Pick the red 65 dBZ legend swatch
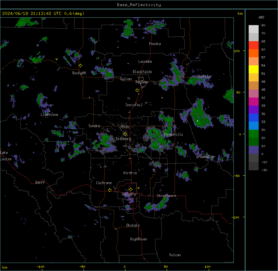278x271 pixels. (x=253, y=45)
